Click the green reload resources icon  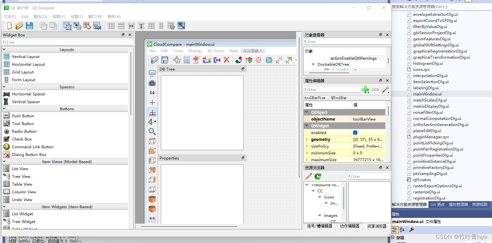(318, 176)
